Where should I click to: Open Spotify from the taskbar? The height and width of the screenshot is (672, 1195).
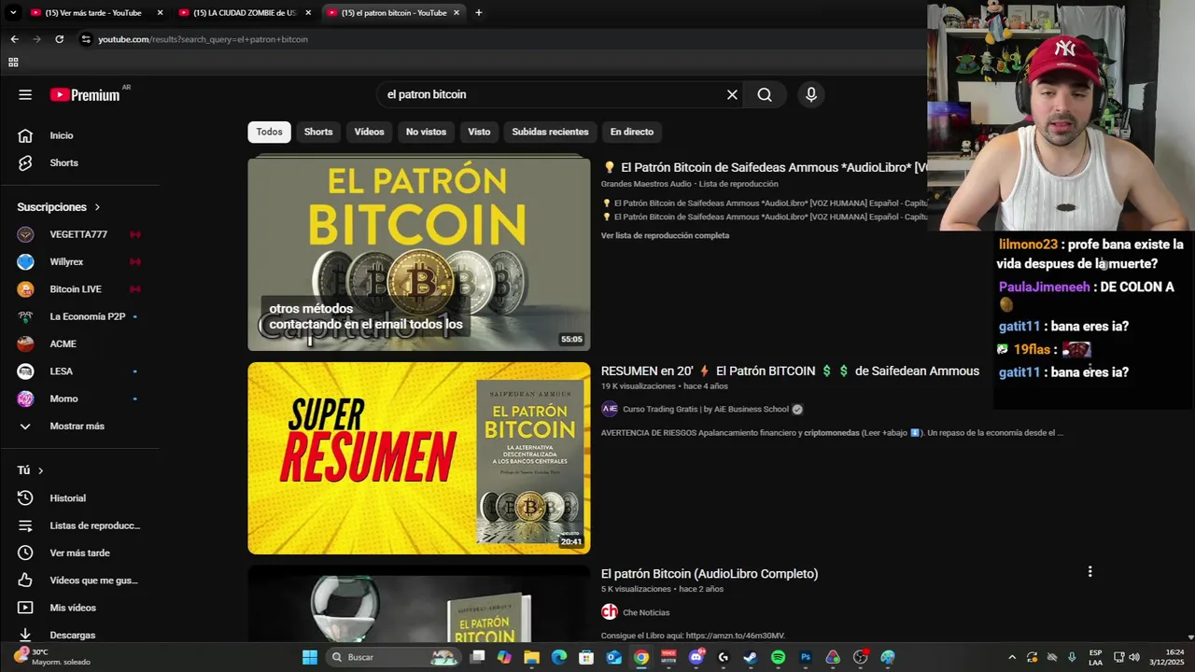point(778,657)
